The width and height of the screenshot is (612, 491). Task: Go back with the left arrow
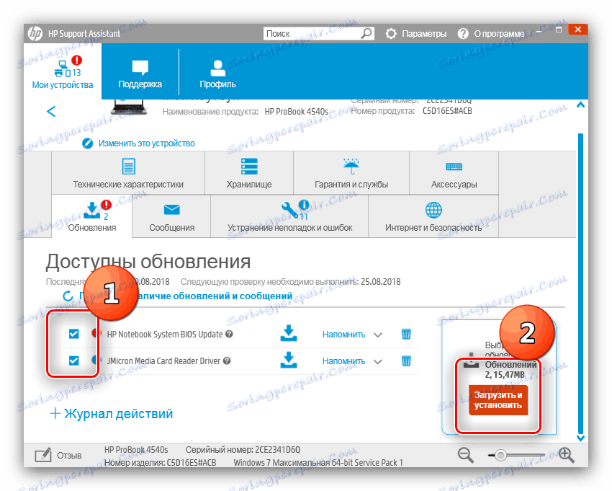[x=51, y=112]
